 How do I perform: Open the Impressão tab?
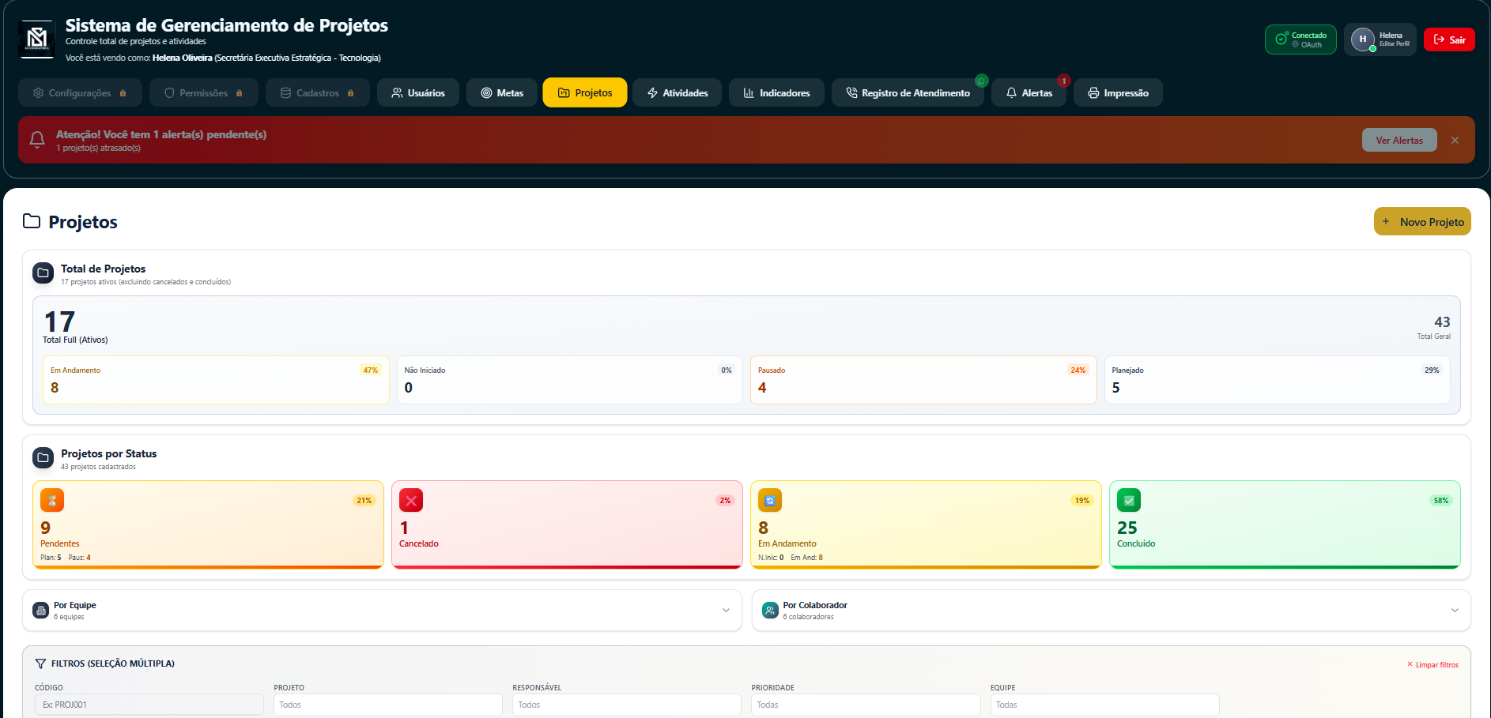pos(1118,92)
